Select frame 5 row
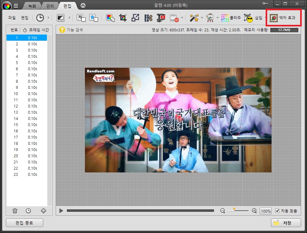Screen dimensions: 307x233 click(x=27, y=63)
